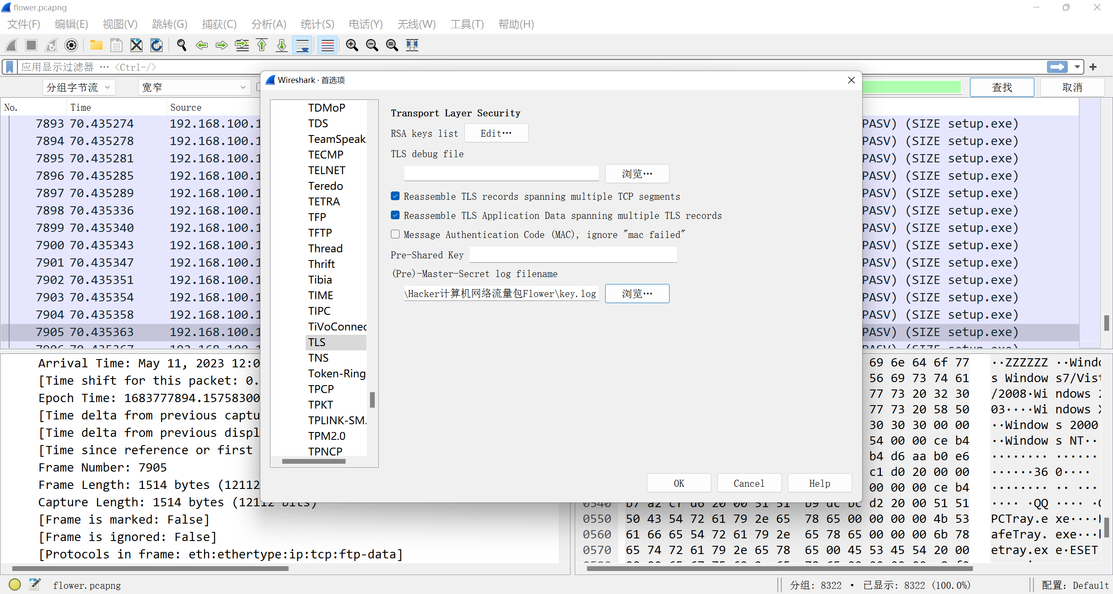This screenshot has height=594, width=1113.
Task: Click the find packet magnifier icon
Action: 181,45
